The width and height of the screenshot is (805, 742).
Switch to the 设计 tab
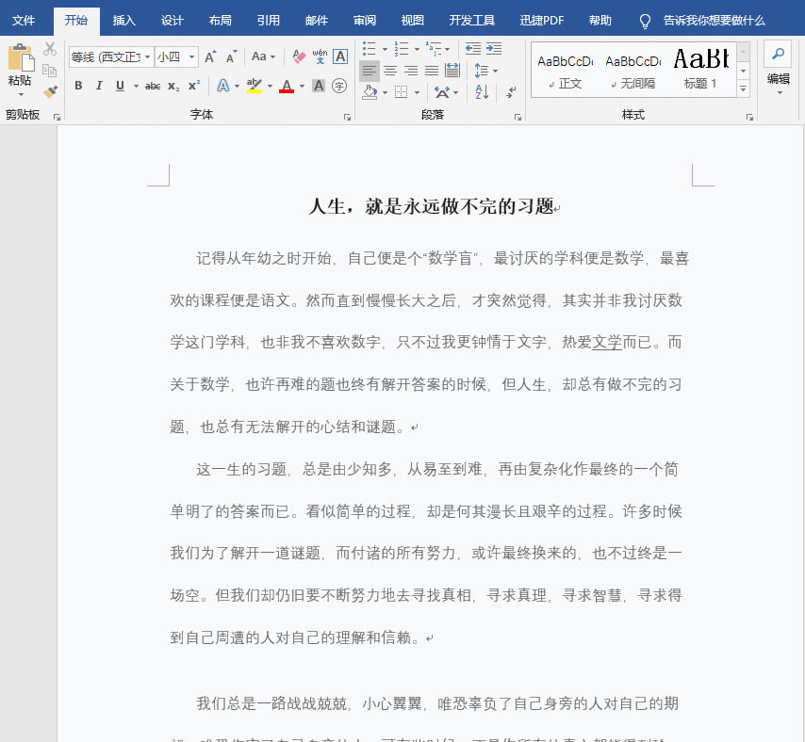point(172,21)
